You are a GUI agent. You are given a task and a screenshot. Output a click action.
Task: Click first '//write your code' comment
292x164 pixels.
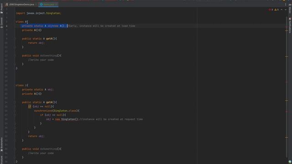click(41, 60)
